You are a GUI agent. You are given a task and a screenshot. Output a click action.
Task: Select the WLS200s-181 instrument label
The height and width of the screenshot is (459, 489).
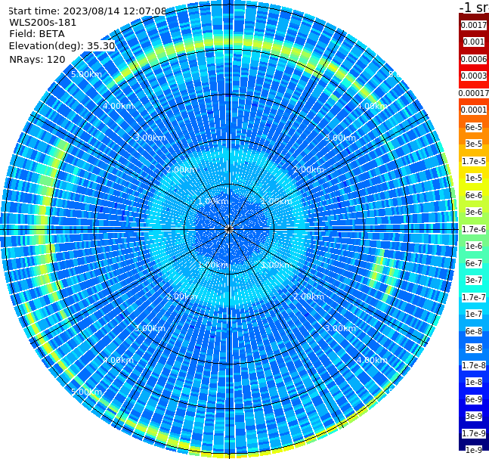point(43,23)
